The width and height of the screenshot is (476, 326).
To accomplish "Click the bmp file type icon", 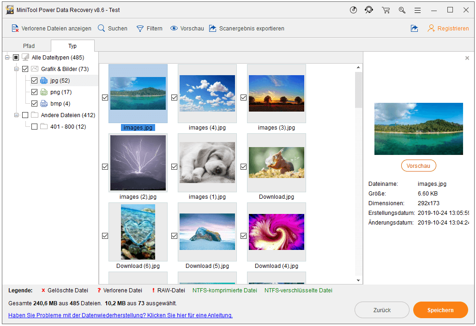I will click(44, 104).
